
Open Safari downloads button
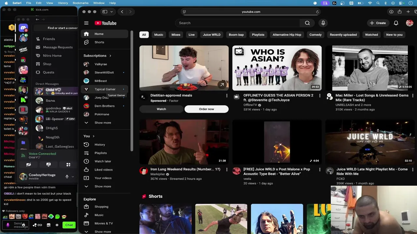point(391,12)
